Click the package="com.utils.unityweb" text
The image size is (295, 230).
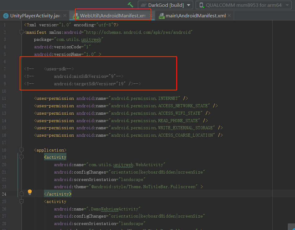(69, 39)
